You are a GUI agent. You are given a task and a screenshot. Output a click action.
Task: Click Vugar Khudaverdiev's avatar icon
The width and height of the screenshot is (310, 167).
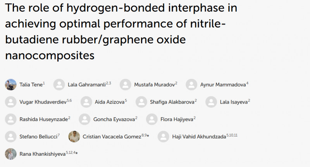click(x=10, y=102)
